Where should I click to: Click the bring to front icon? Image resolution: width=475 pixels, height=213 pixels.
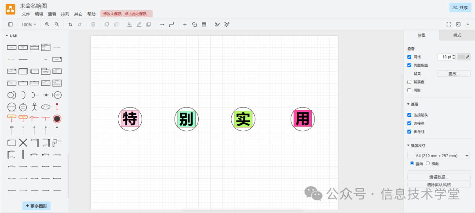coord(106,25)
